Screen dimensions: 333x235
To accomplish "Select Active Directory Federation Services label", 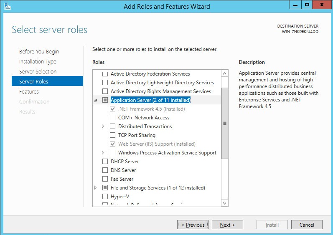I will pos(150,74).
